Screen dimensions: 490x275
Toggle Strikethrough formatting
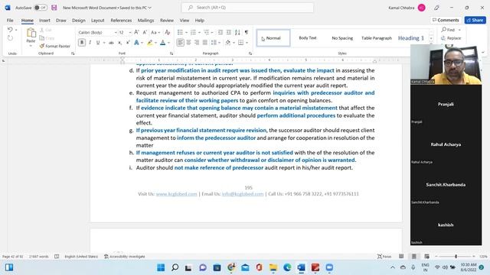[111, 43]
